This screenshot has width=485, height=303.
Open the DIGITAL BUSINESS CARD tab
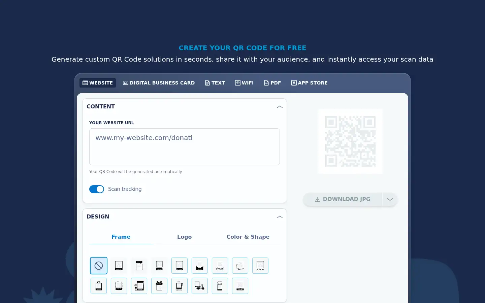[x=159, y=83]
